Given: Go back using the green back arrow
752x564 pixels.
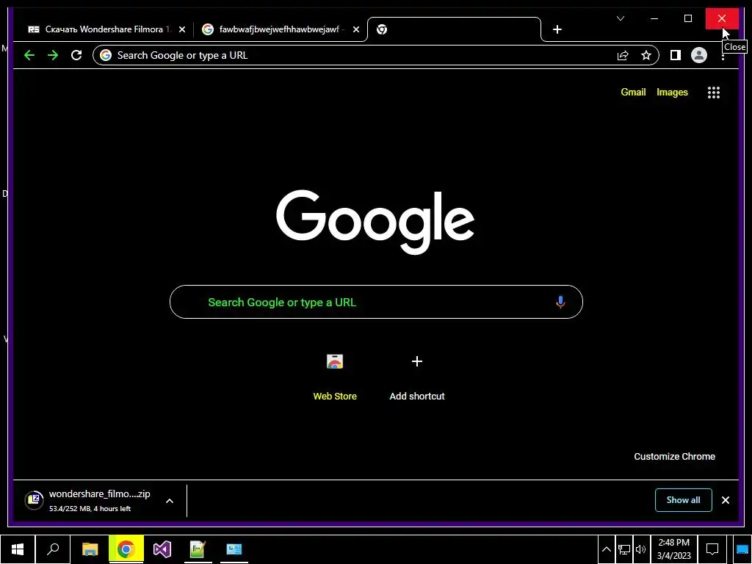Looking at the screenshot, I should pos(29,55).
